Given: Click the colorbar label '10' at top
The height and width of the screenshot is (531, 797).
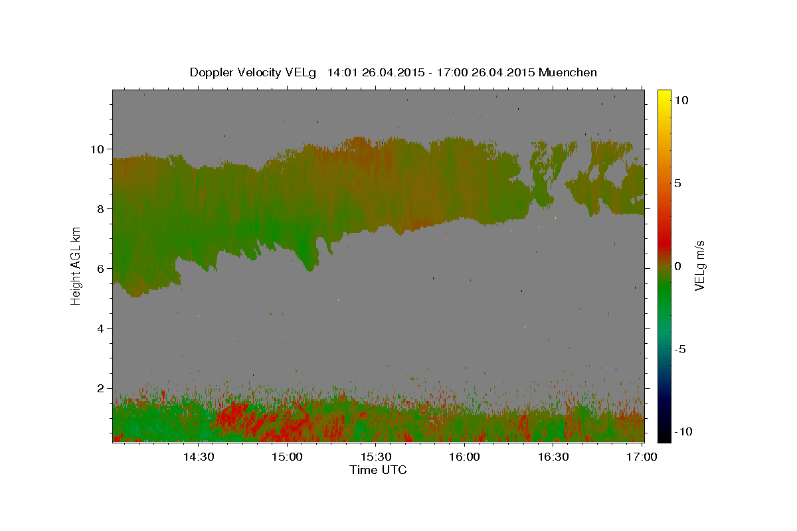Looking at the screenshot, I should (681, 100).
